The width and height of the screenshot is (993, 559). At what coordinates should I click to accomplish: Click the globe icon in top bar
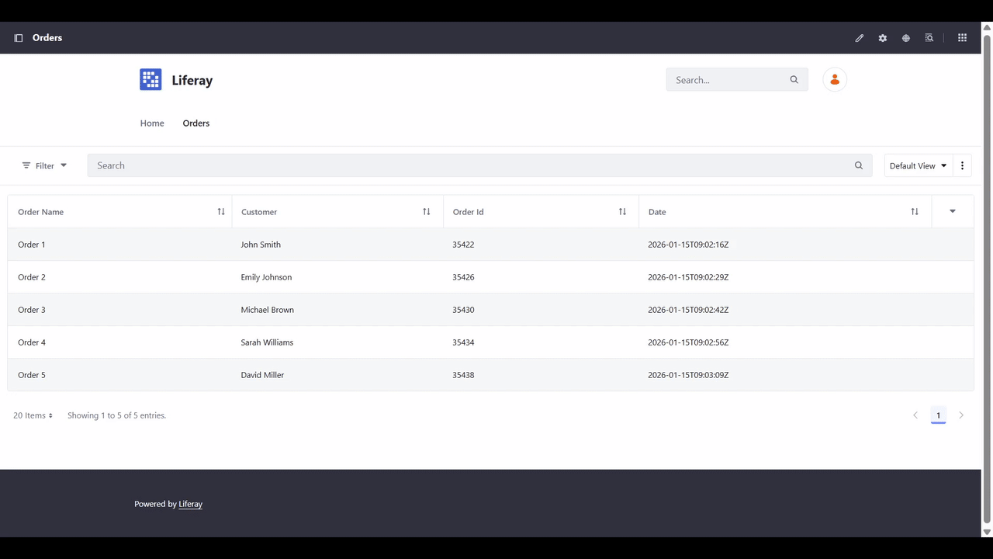(x=906, y=38)
